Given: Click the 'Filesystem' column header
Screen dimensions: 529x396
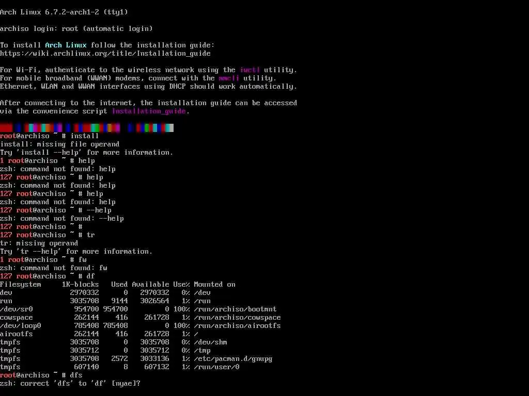Looking at the screenshot, I should pos(21,284).
